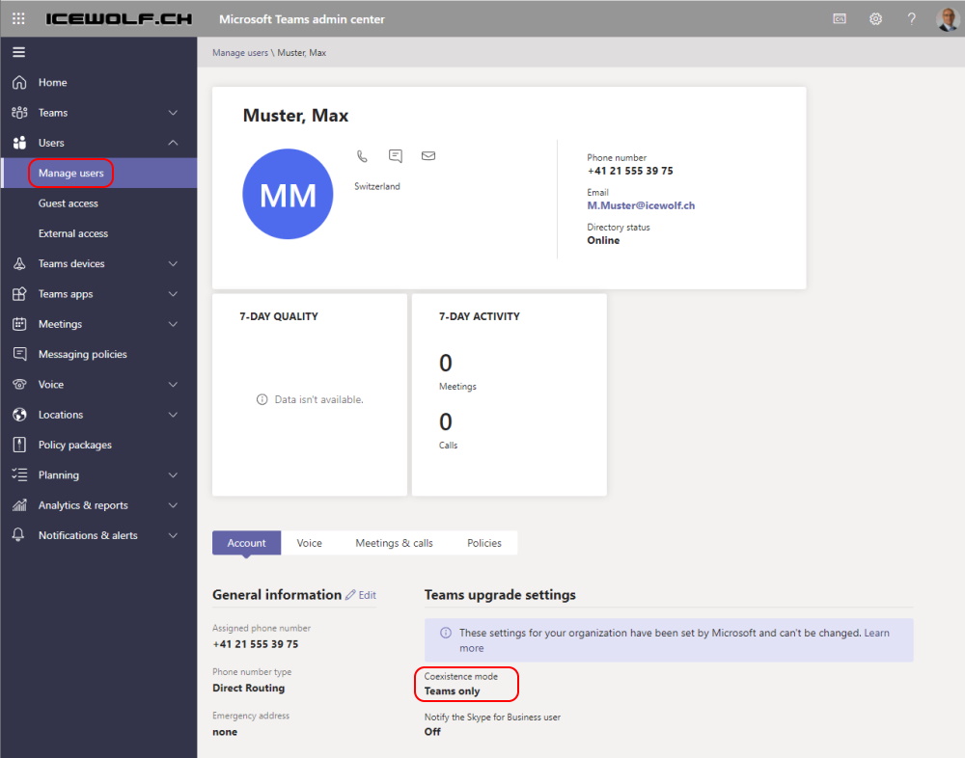Click Manage users breadcrumb link
The width and height of the screenshot is (965, 758).
[x=240, y=53]
